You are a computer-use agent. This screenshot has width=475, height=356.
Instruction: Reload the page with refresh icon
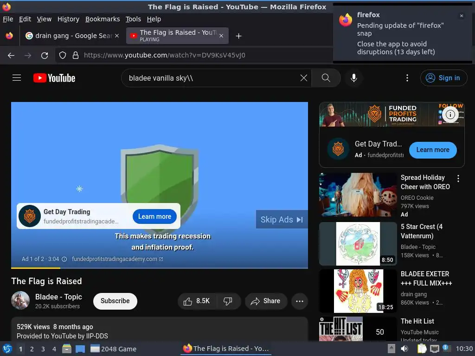45,56
